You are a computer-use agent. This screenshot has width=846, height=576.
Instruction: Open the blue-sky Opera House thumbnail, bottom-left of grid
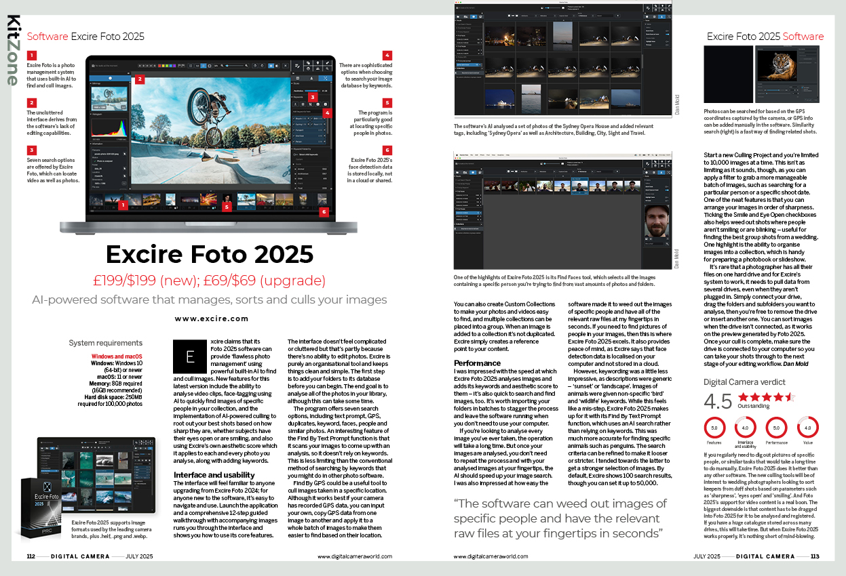click(x=500, y=98)
